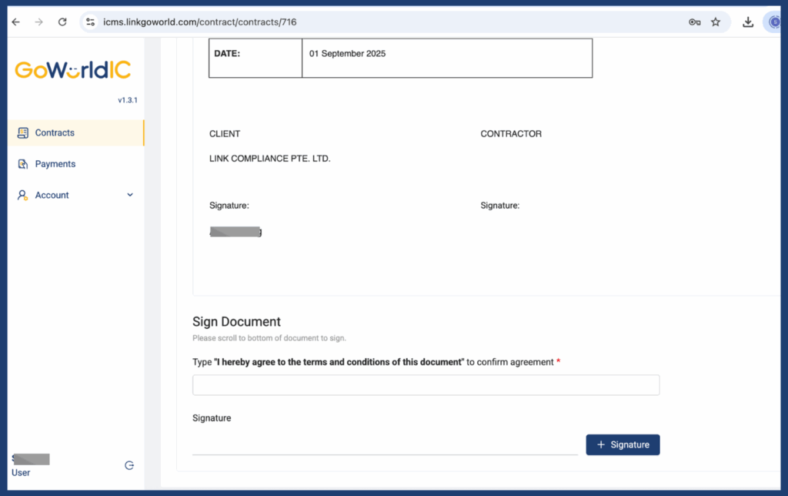Open the browser downloads icon
The image size is (788, 496).
747,22
